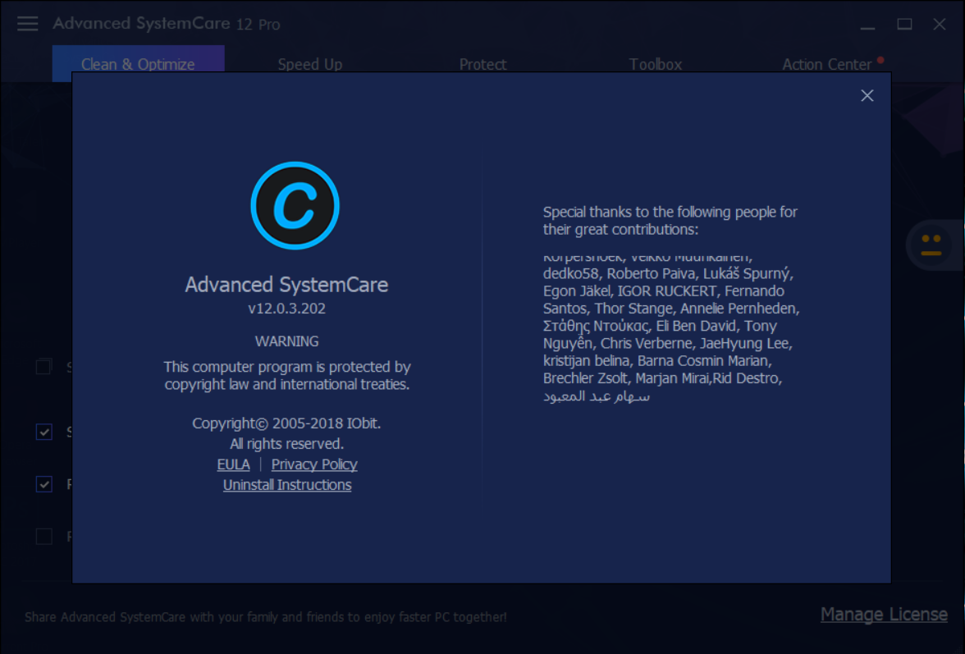Click the Advanced SystemCare logo icon

coord(295,205)
